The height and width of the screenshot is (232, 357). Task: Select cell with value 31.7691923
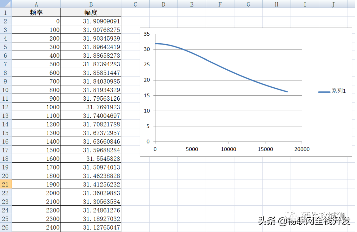point(91,107)
